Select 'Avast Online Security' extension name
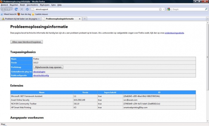Screen dimensions: 209x126 pos(20,100)
